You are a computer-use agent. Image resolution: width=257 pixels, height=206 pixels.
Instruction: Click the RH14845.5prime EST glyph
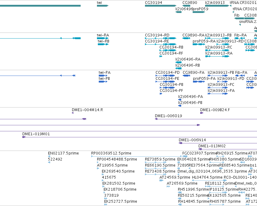click(180, 204)
